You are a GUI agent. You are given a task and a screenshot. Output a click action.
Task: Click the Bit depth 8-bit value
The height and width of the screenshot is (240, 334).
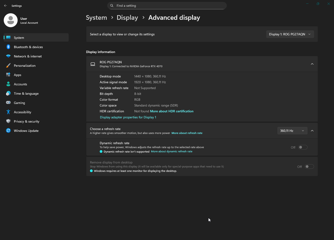(138, 94)
